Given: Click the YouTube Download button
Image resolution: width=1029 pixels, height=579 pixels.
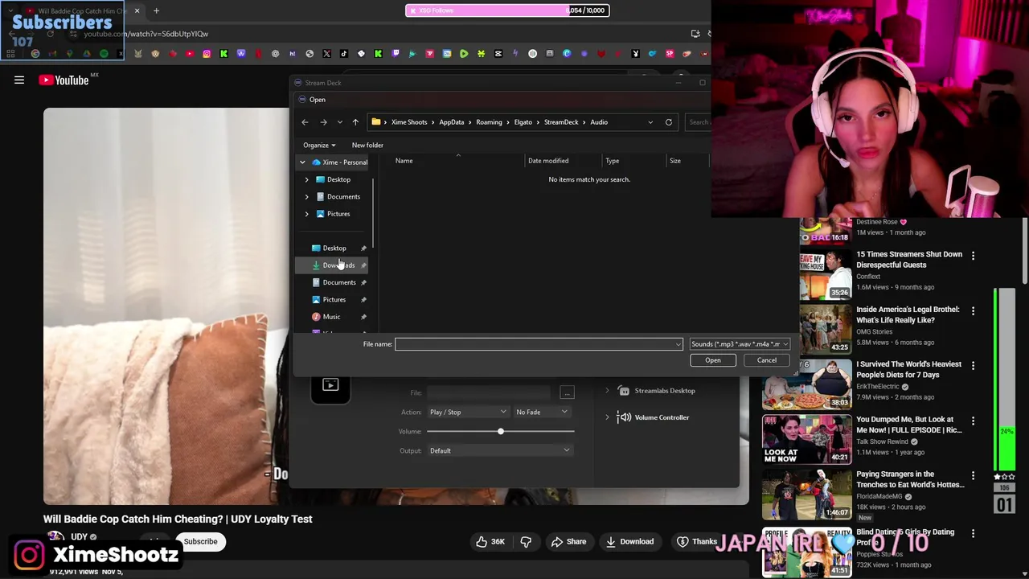Looking at the screenshot, I should (629, 542).
